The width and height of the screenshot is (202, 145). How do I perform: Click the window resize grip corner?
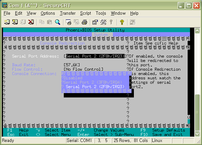pos(199,142)
